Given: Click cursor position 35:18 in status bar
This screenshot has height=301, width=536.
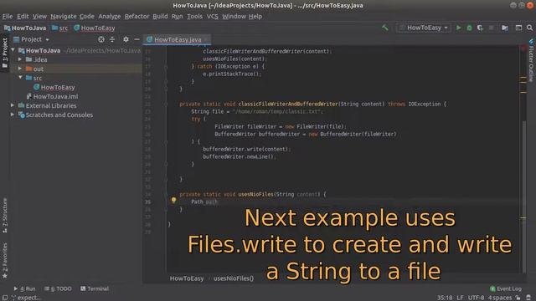Looking at the screenshot, I should [x=445, y=298].
